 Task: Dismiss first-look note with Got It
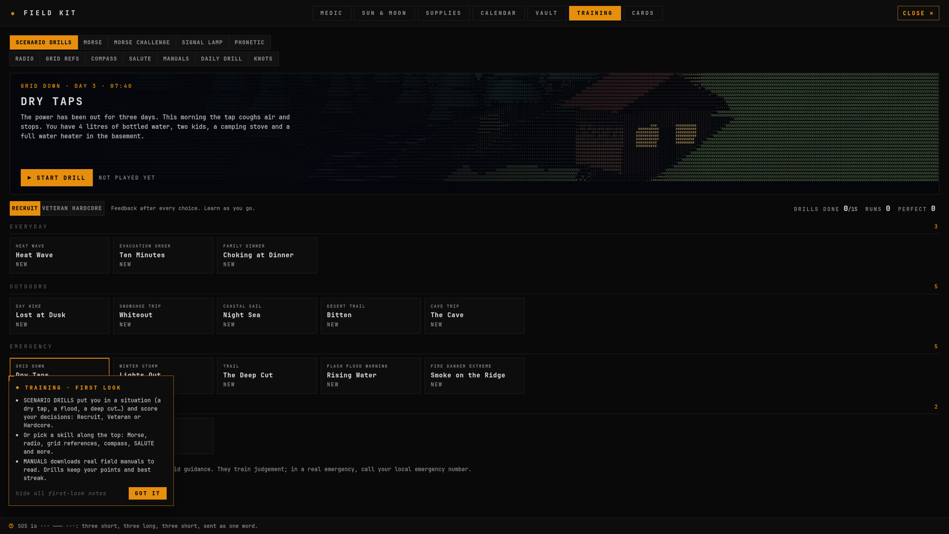coord(147,494)
